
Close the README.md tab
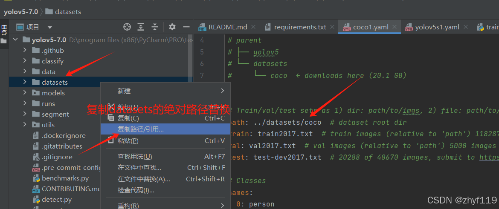coord(253,27)
